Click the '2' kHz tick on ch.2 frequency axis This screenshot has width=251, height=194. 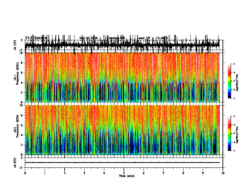coord(22,145)
